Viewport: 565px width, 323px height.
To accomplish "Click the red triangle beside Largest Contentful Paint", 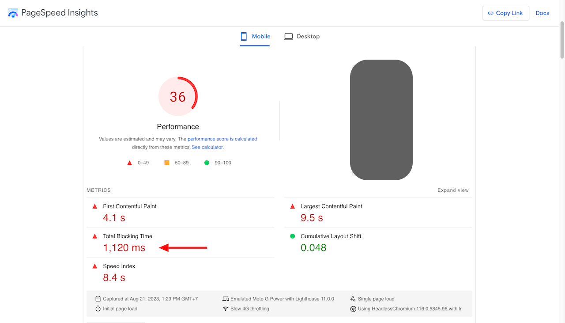I will pyautogui.click(x=292, y=206).
